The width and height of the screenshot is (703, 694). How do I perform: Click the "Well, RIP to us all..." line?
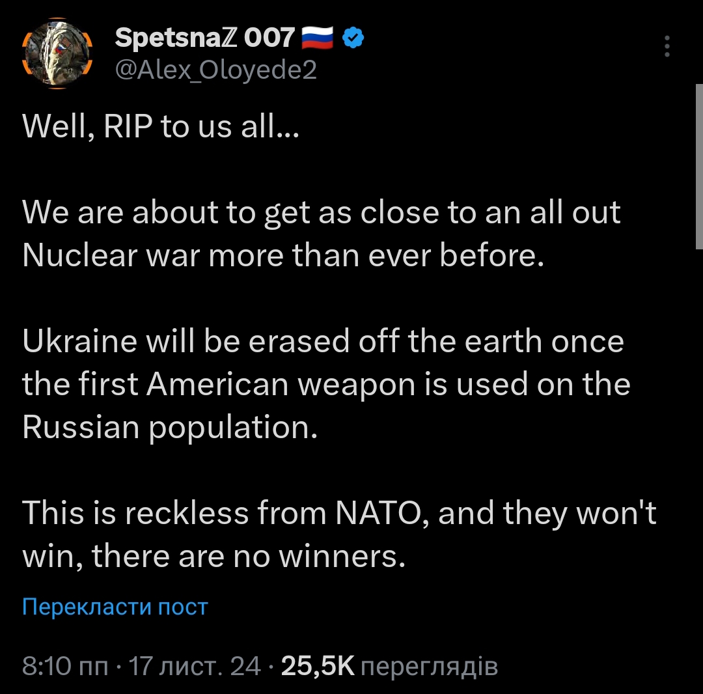click(160, 128)
